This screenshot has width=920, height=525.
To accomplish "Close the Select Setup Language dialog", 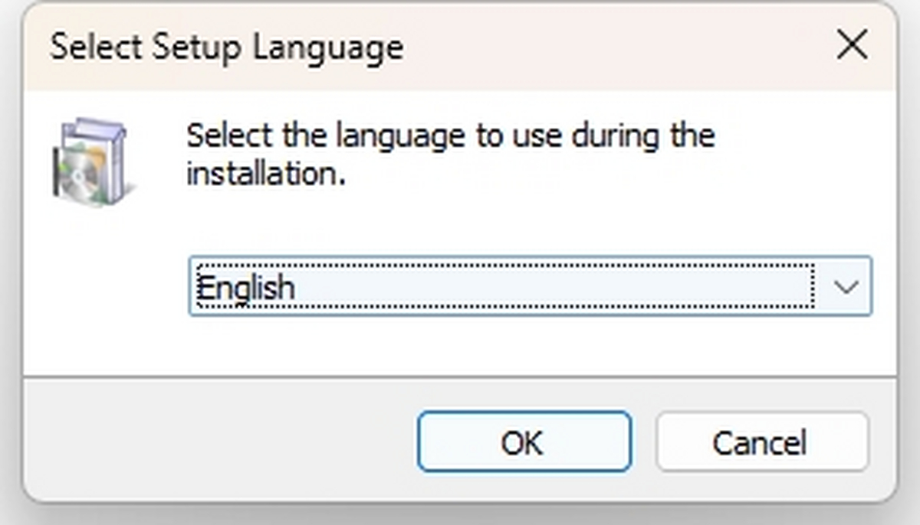I will (852, 46).
